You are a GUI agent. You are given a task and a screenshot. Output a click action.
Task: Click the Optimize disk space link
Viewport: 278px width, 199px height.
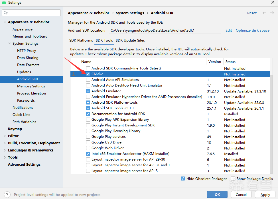point(252,30)
